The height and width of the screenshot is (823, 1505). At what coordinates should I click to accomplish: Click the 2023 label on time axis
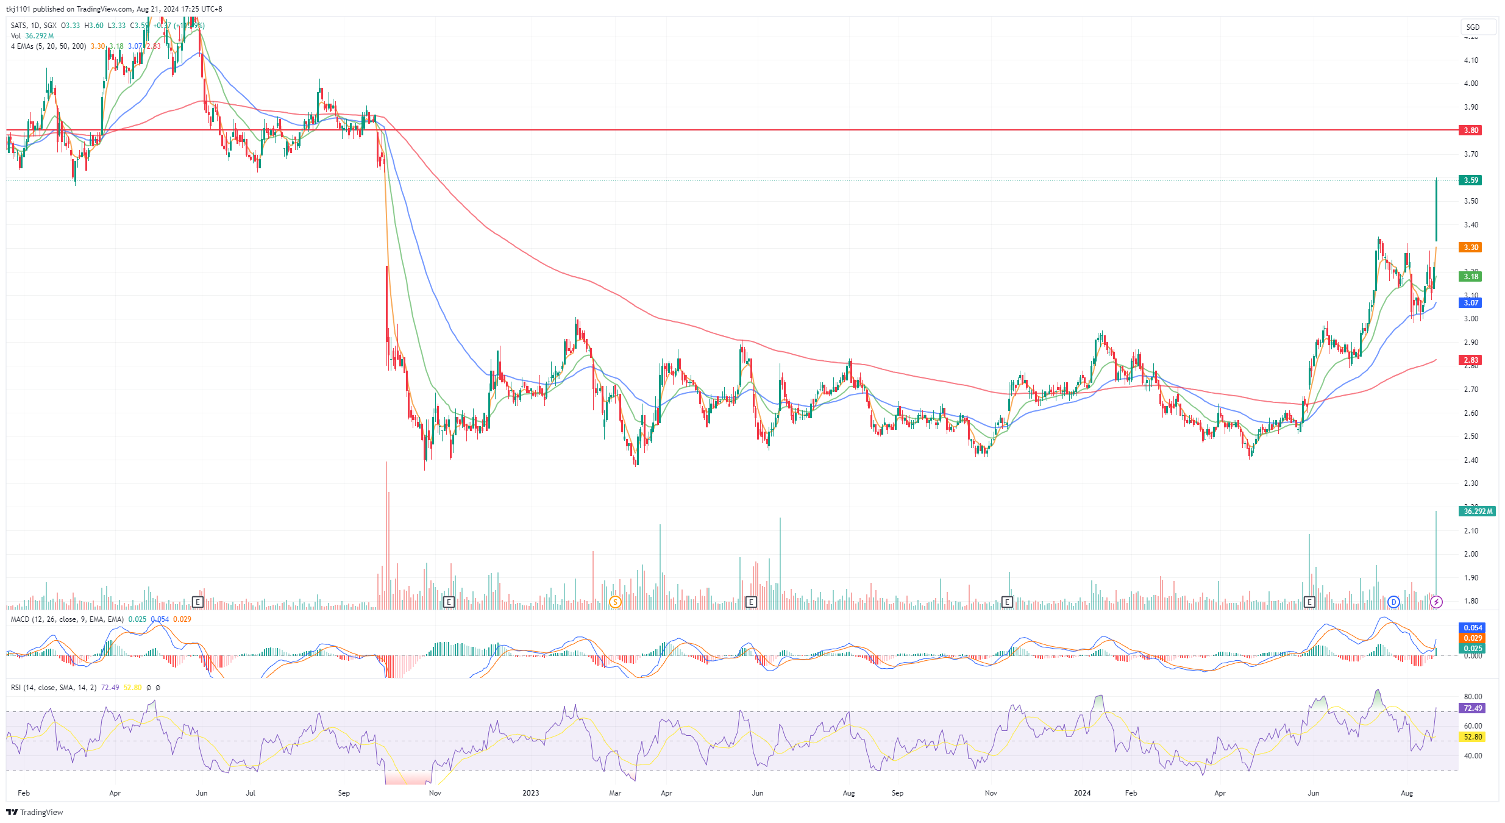pos(531,793)
